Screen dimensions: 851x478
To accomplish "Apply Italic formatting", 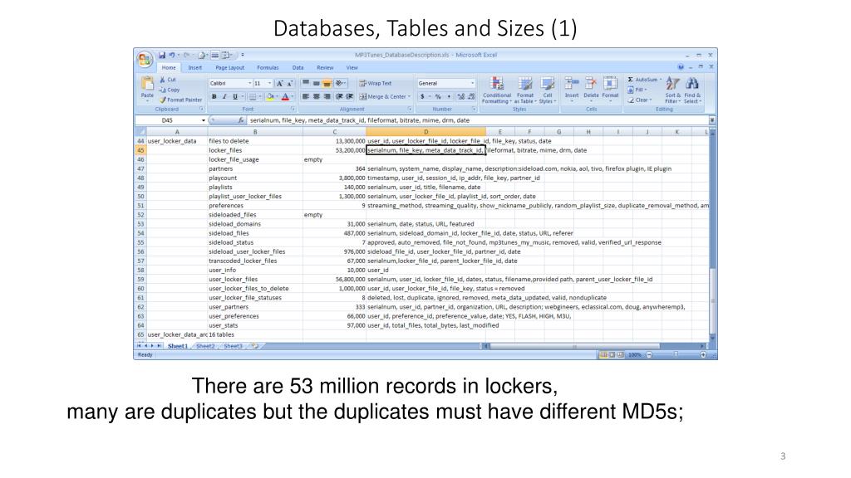I will (x=224, y=96).
